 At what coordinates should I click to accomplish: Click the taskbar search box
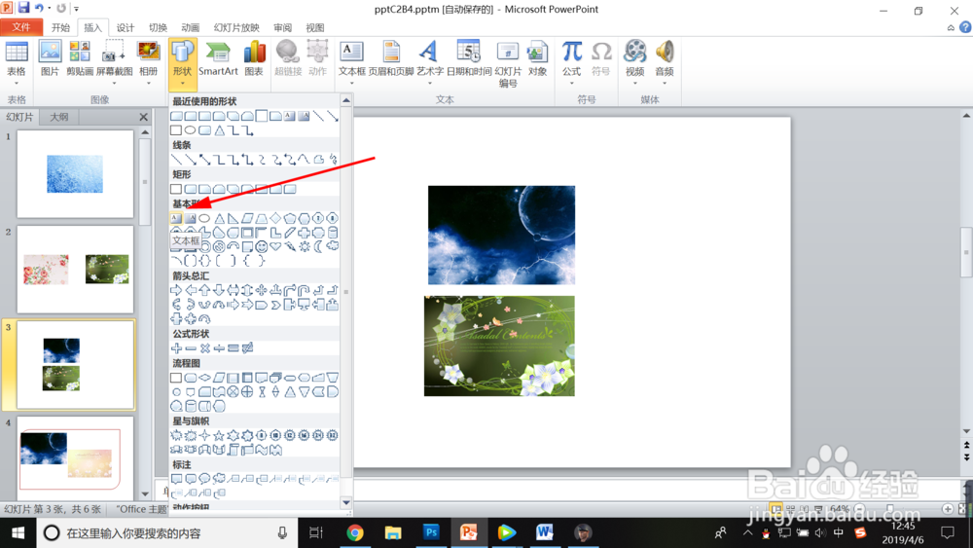pyautogui.click(x=167, y=533)
